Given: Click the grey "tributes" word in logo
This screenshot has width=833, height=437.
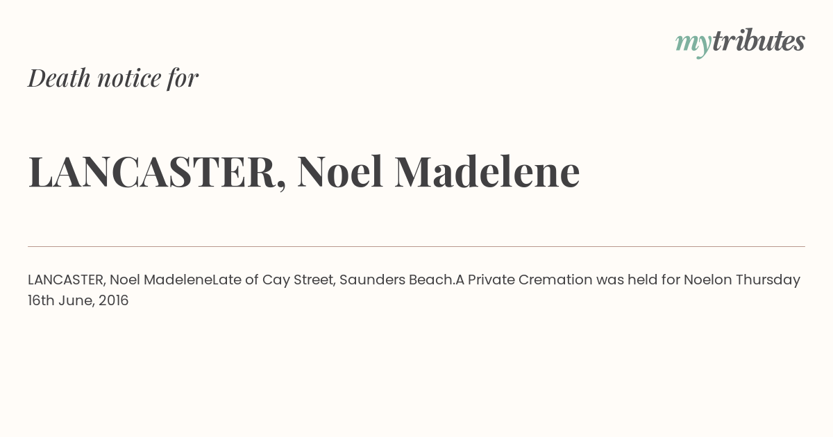Looking at the screenshot, I should 759,41.
